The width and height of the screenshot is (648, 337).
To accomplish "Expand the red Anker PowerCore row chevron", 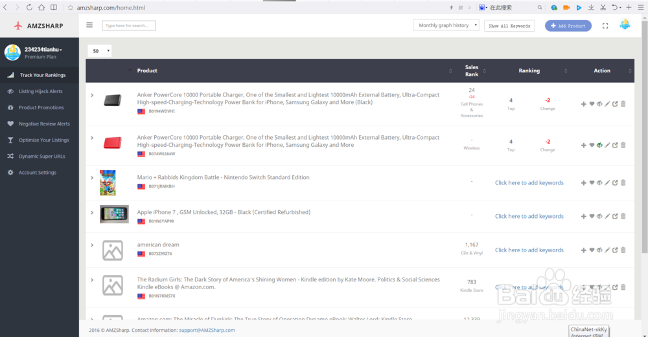I will (92, 138).
